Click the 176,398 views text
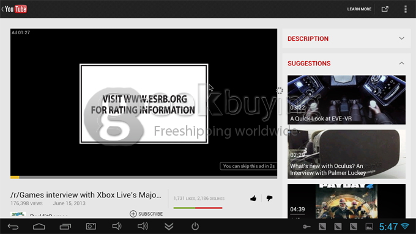416x234 pixels. tap(26, 203)
